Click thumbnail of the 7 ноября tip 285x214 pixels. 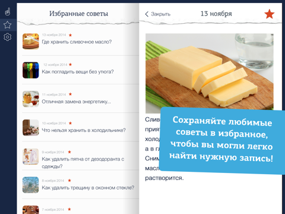point(30,210)
